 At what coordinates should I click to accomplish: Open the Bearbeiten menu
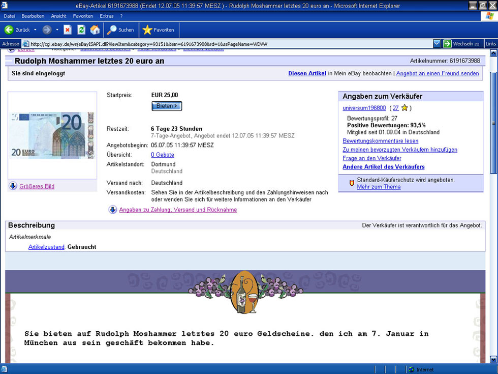click(x=33, y=16)
